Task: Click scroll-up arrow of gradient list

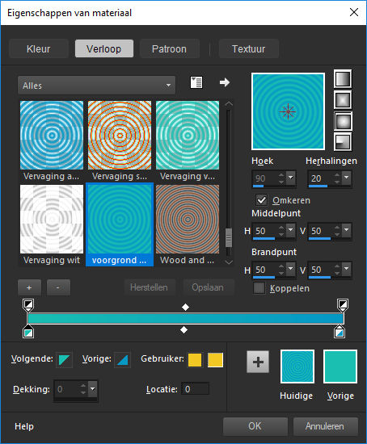Action: point(229,104)
